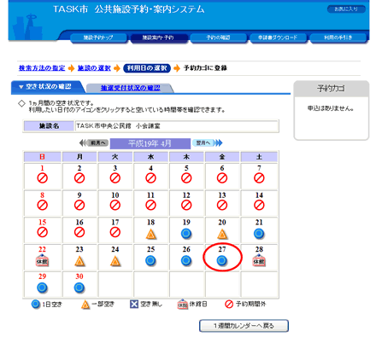Screen dimensions: 376x337
Task: Click the out-of-period icon on April 7
Action: coord(259,178)
